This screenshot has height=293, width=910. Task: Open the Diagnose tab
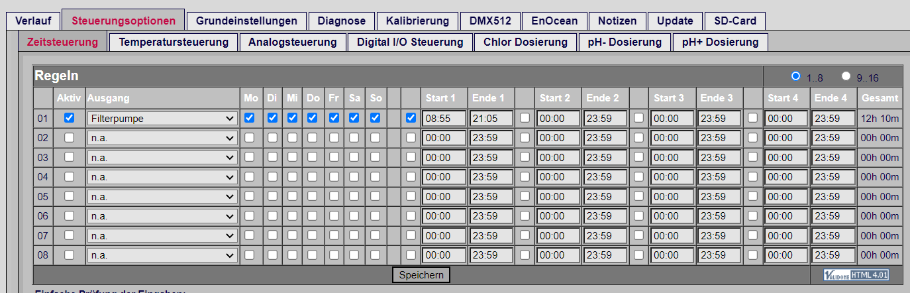342,21
